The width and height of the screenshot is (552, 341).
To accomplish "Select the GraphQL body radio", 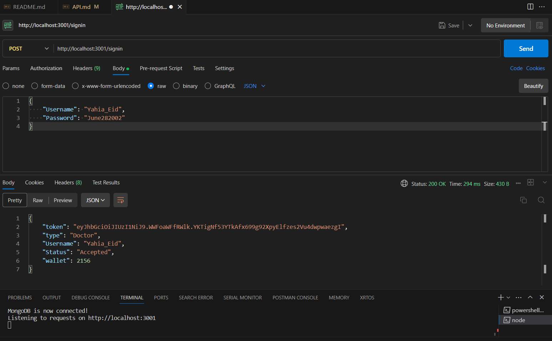I will pos(208,86).
